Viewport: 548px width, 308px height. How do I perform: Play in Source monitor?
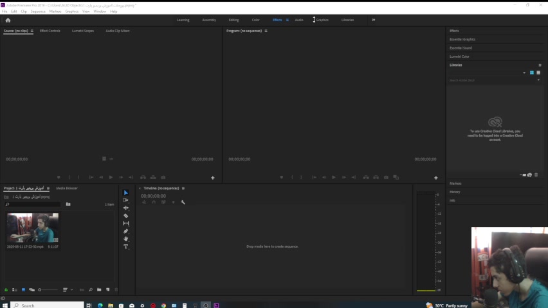click(111, 177)
